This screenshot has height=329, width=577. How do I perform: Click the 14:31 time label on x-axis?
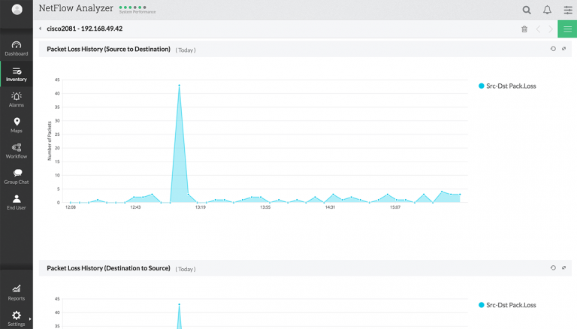tap(330, 207)
